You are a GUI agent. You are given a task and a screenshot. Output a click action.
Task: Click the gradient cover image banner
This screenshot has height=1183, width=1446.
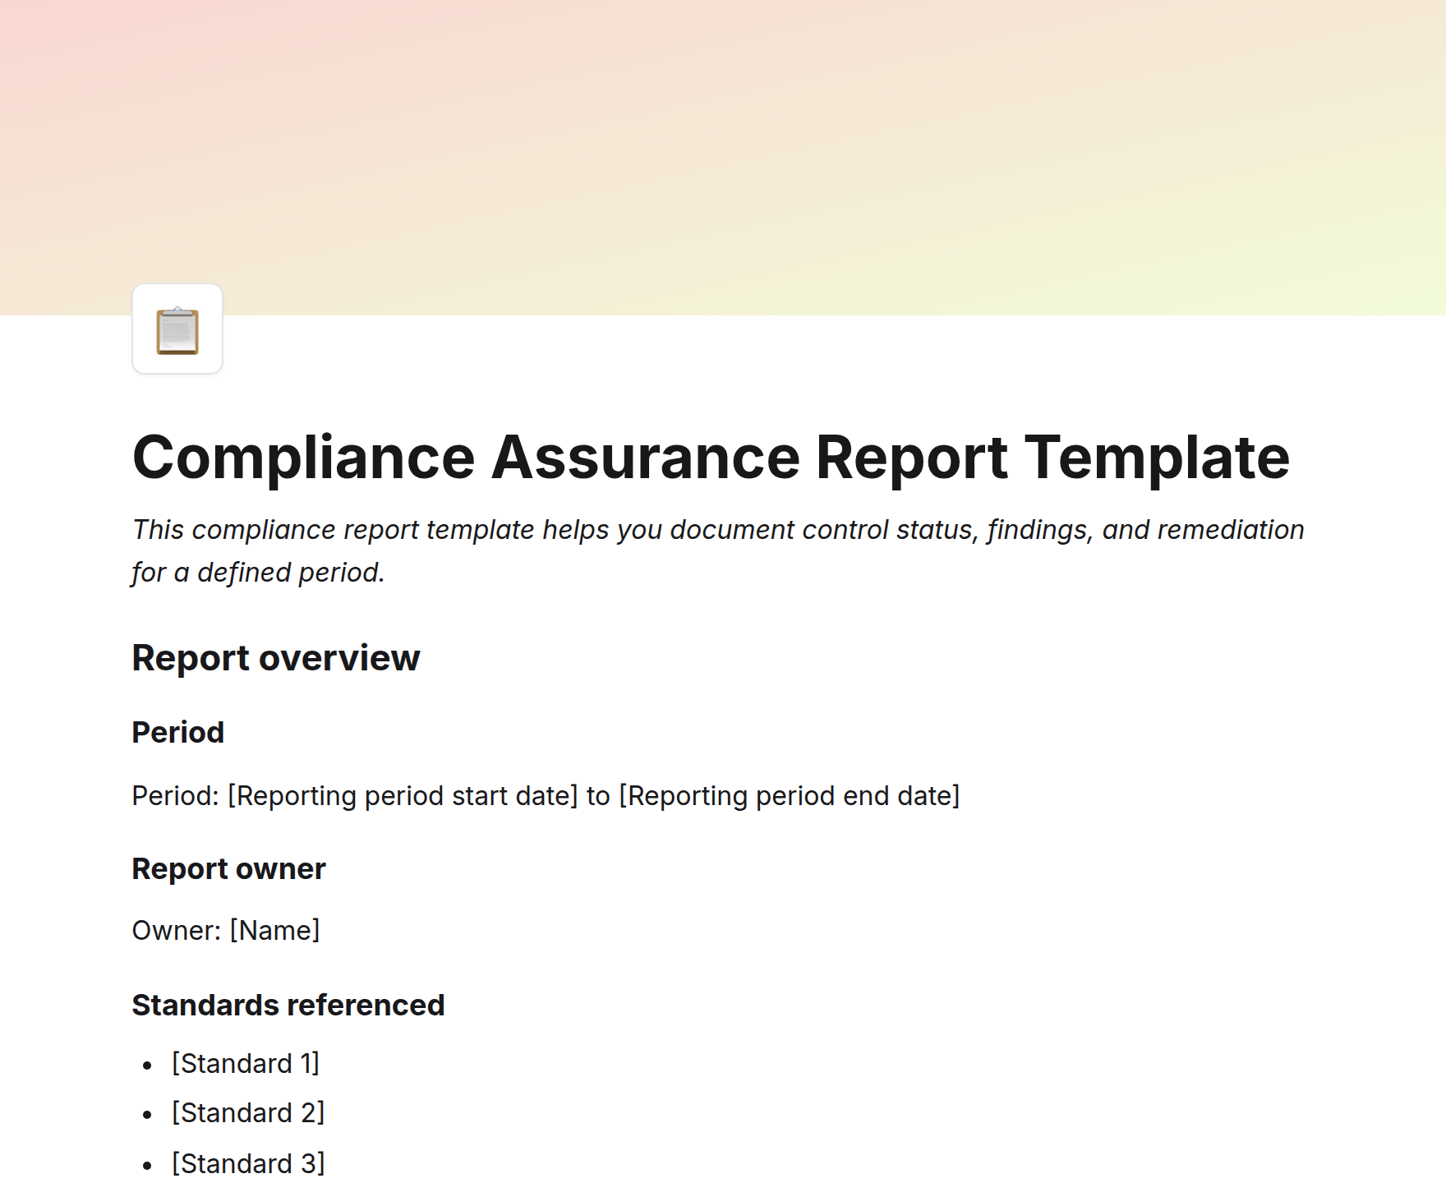point(723,157)
